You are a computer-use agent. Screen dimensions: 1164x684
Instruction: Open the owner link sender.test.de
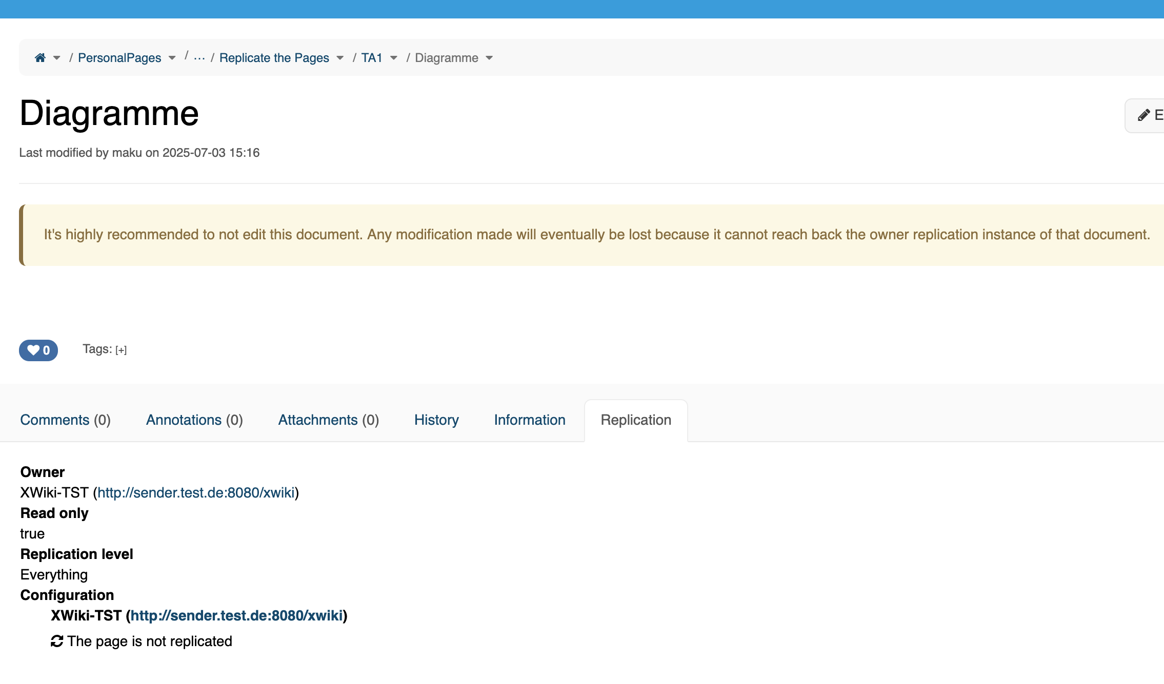197,492
